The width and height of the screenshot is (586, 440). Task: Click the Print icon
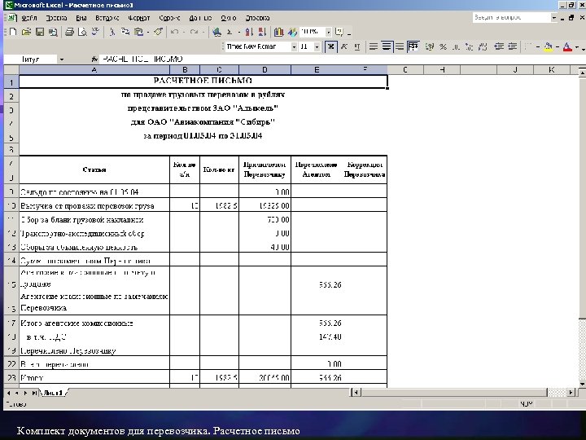click(69, 32)
